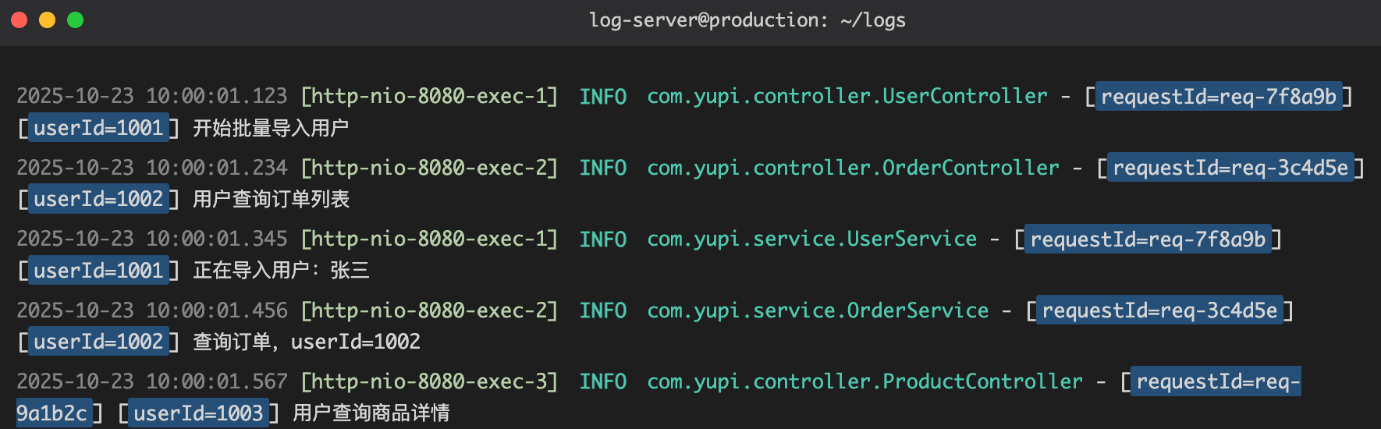Click the yellow minimize window button
This screenshot has height=429, width=1381.
(48, 20)
